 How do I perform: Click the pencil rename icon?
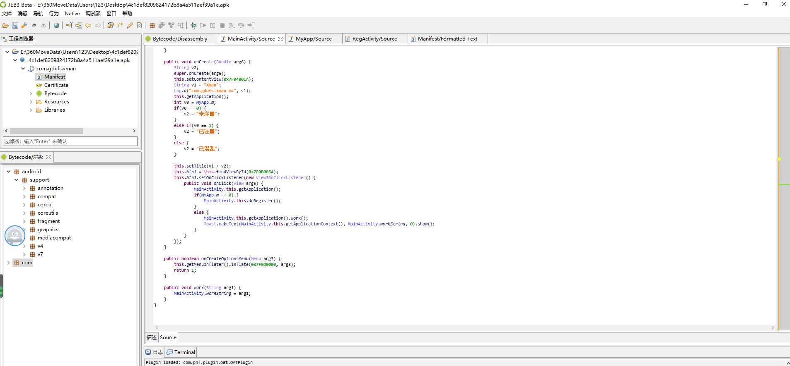[130, 26]
